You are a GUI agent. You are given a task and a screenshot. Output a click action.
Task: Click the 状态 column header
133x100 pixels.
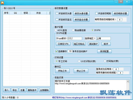38,13
